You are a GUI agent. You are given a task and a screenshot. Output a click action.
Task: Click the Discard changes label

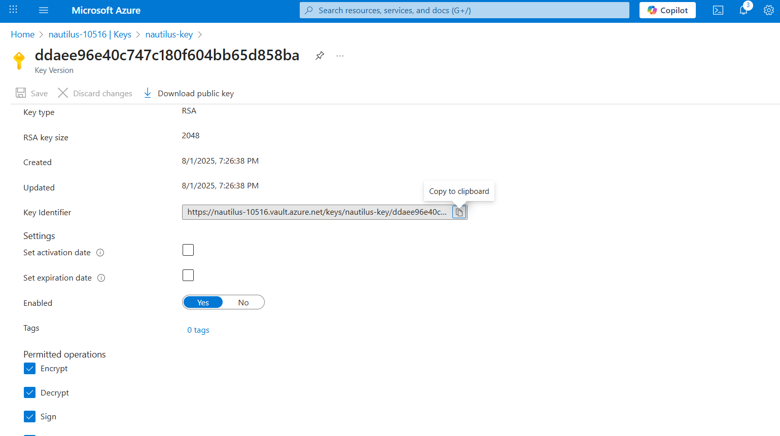[x=102, y=93]
